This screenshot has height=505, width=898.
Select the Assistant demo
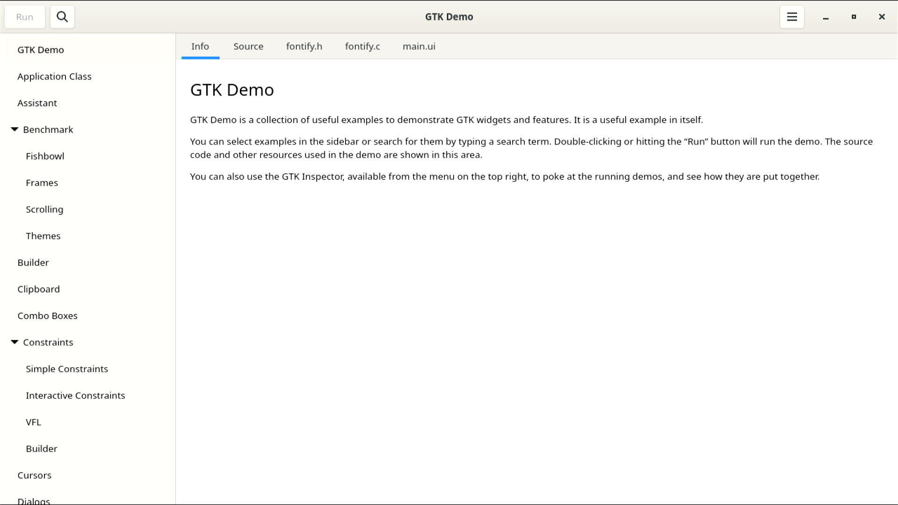tap(88, 103)
